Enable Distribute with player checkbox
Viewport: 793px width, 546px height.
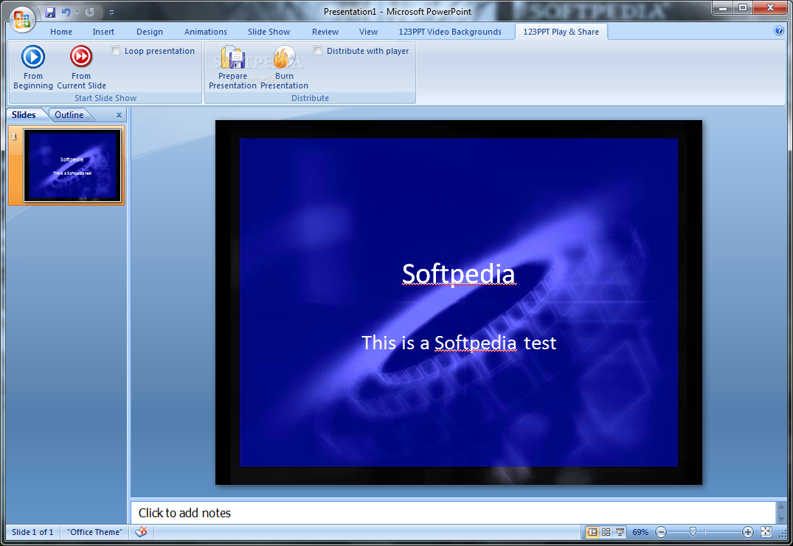pyautogui.click(x=318, y=51)
